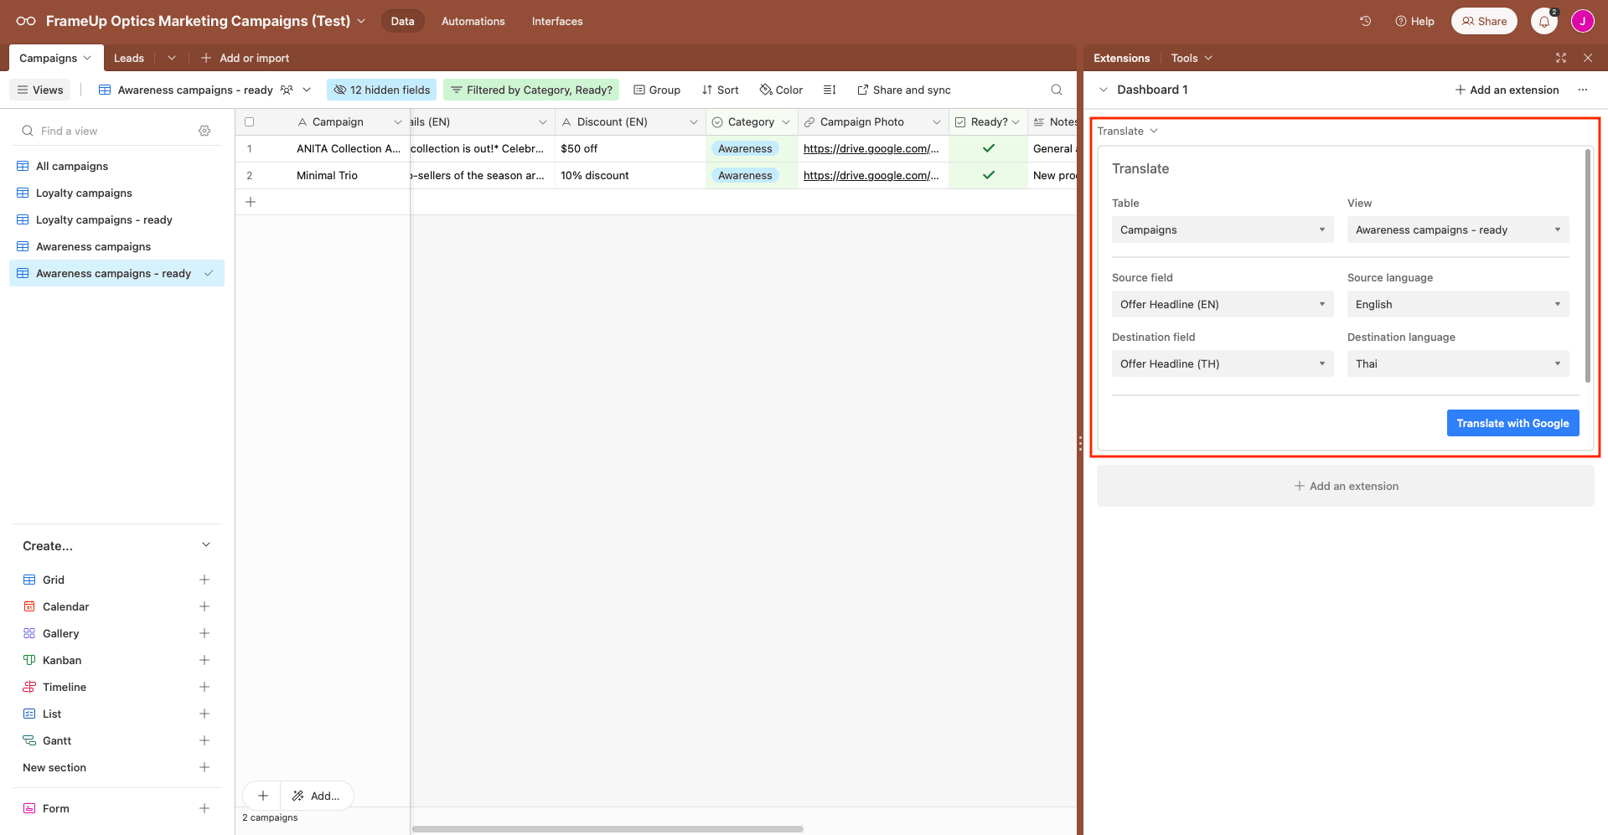Switch to the Automations tab
The image size is (1608, 835).
coord(472,21)
